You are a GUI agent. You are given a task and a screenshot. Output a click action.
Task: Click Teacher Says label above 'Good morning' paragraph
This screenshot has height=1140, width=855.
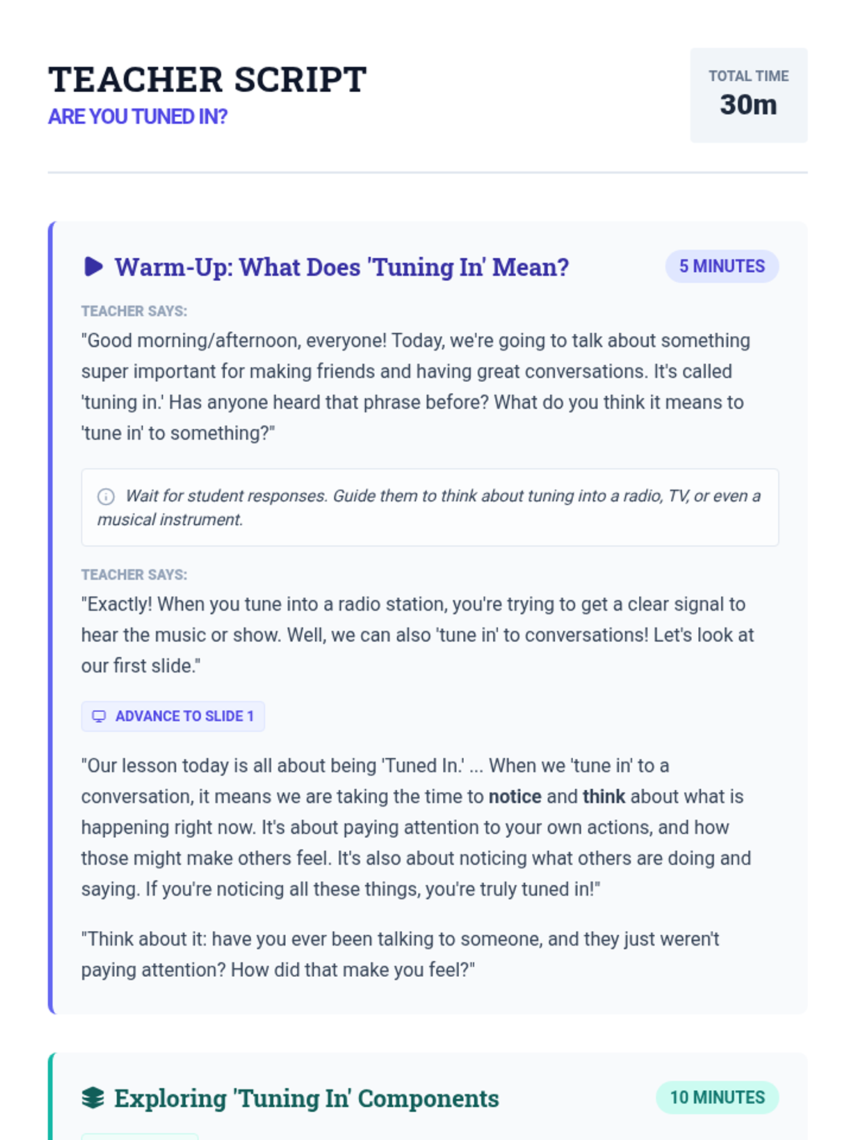click(x=134, y=311)
